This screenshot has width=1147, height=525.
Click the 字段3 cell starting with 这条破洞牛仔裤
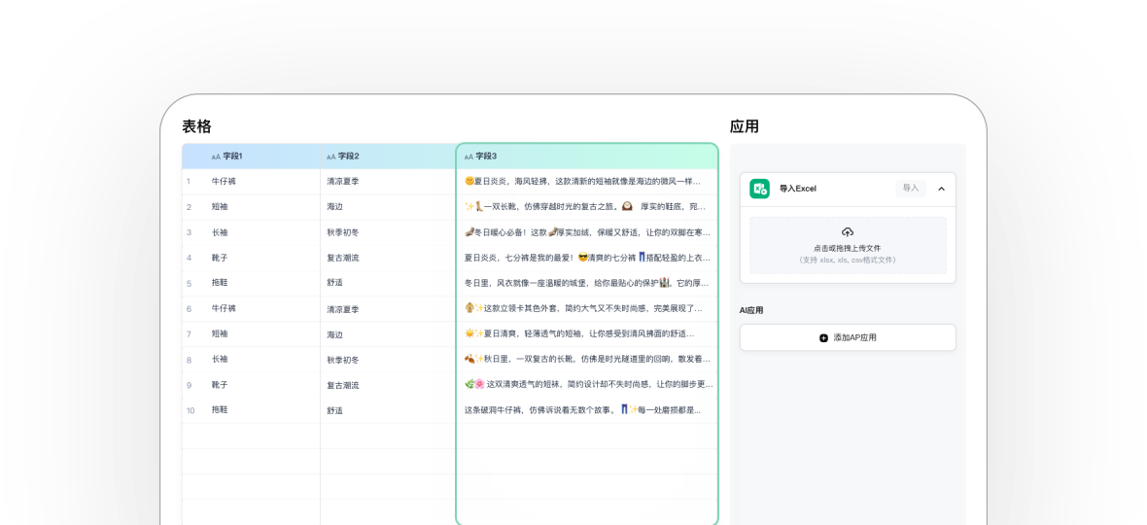click(586, 410)
